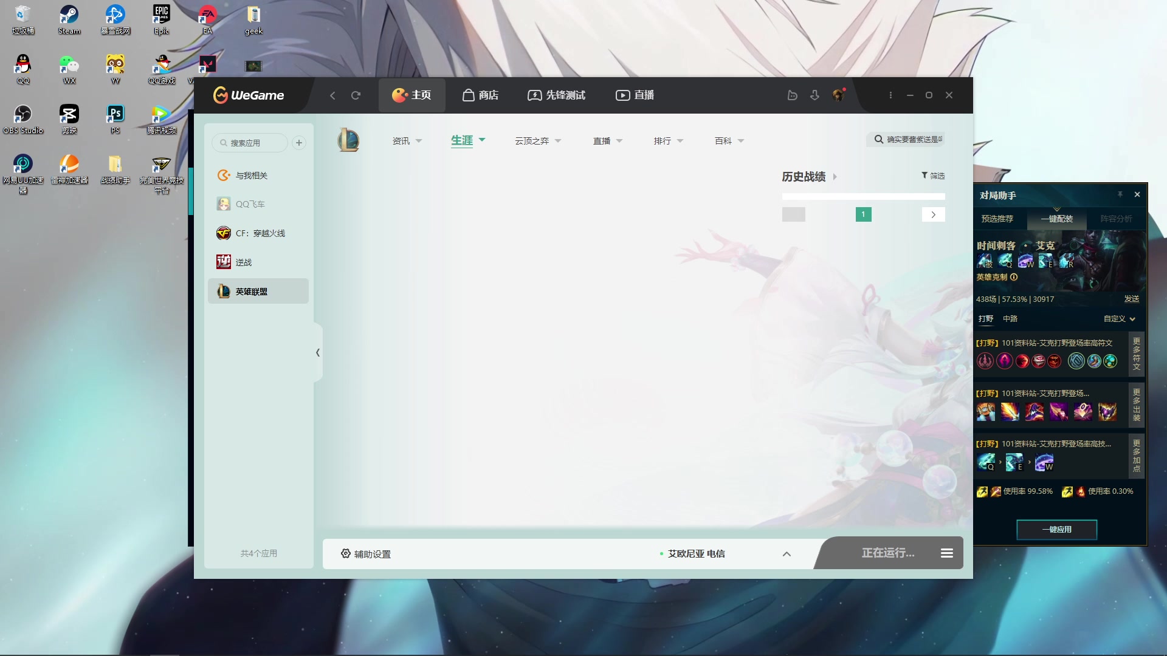Open the 商店 store tab
Image resolution: width=1167 pixels, height=656 pixels.
[480, 95]
